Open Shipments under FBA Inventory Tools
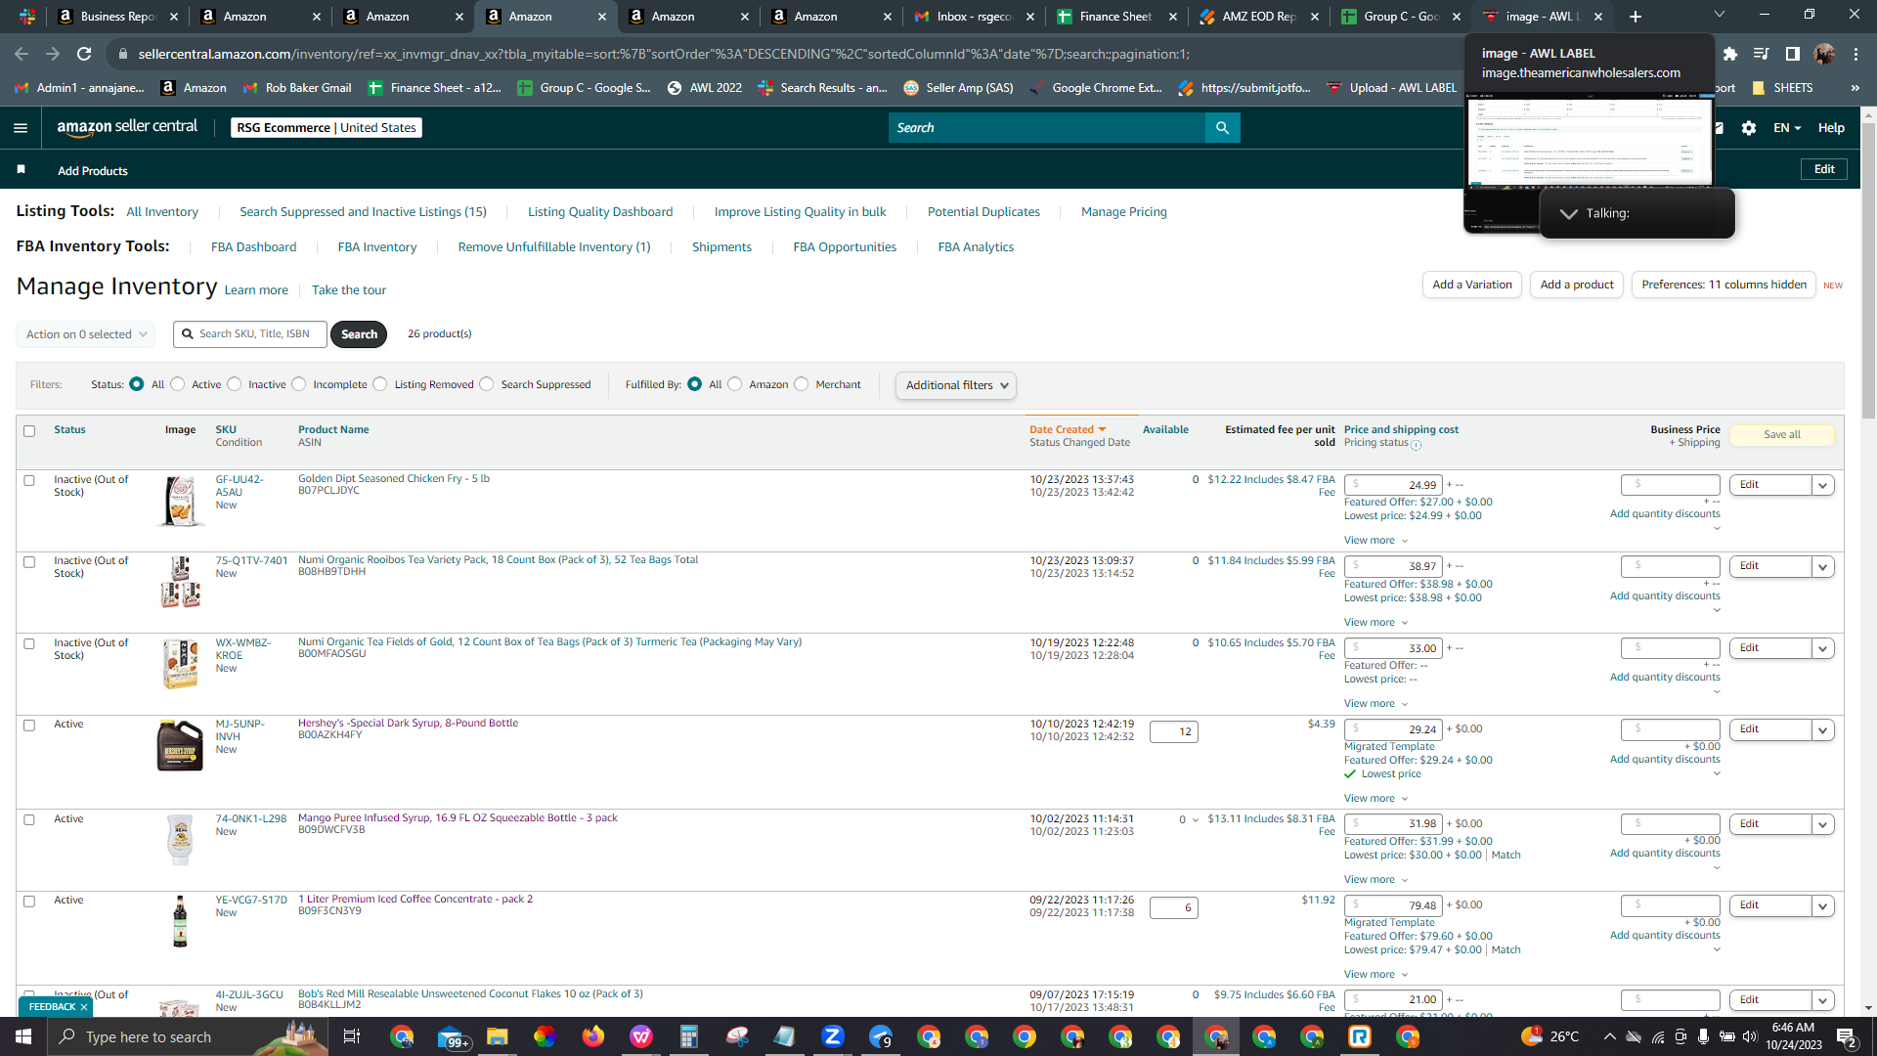Viewport: 1877px width, 1056px height. pos(721,247)
